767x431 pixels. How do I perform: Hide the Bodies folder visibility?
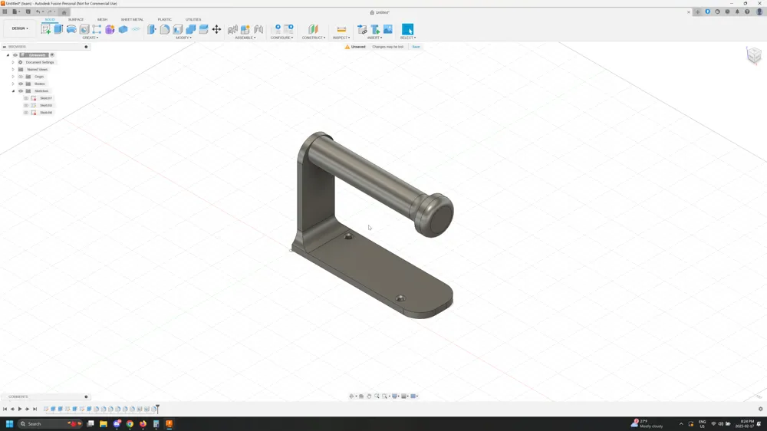click(x=21, y=84)
